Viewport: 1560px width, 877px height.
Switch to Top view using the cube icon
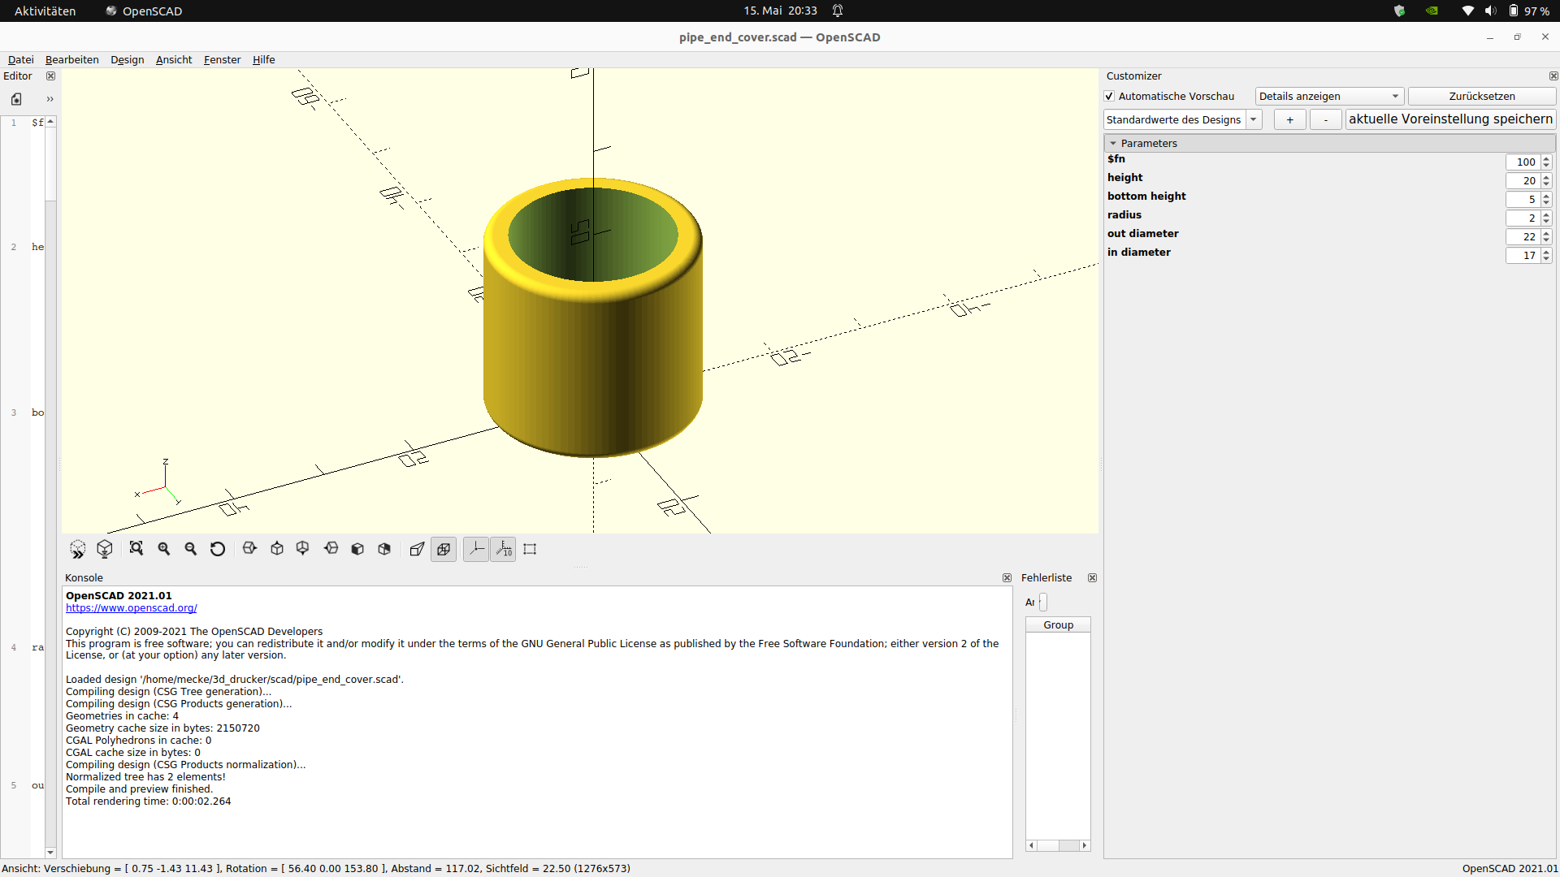pos(276,549)
